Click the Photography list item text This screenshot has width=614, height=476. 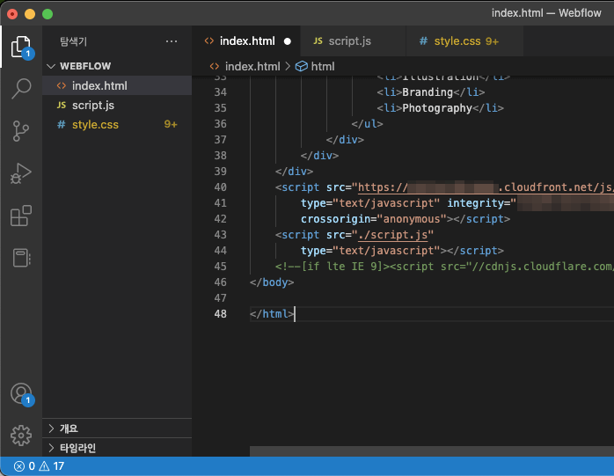click(x=437, y=108)
